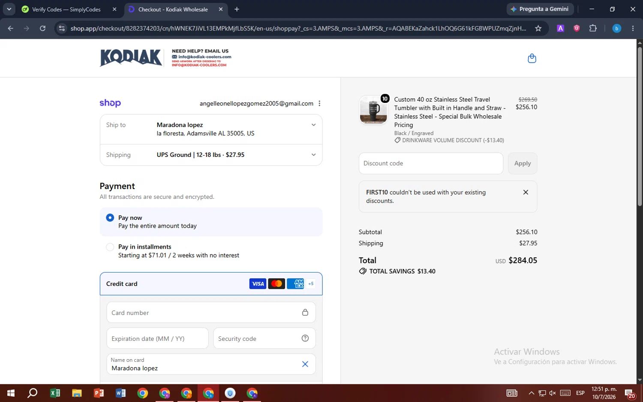The image size is (643, 402).
Task: Open the browser Extensions puzzle icon
Action: [593, 28]
